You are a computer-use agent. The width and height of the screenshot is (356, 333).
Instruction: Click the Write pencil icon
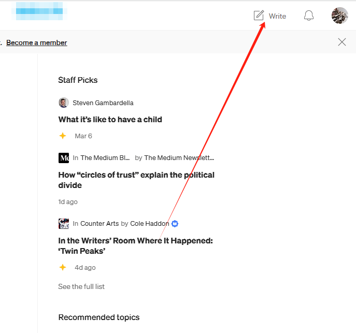259,16
